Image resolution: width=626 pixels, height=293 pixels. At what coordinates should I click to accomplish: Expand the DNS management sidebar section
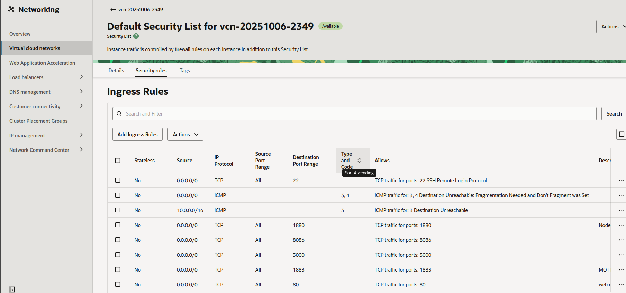pyautogui.click(x=81, y=92)
